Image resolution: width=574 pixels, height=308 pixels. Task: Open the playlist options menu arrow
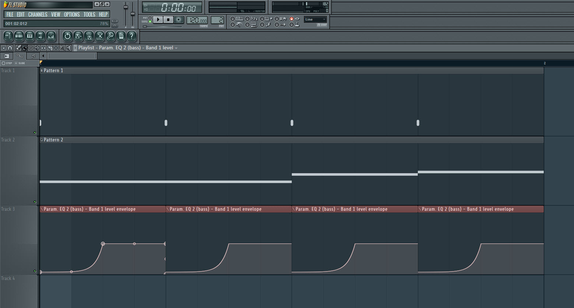click(3, 48)
